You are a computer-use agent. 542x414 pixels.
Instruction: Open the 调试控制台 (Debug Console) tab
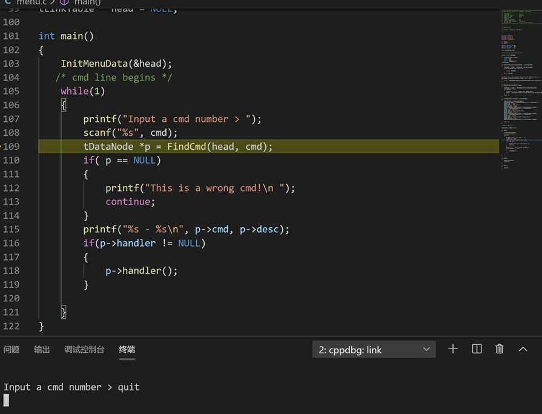[84, 349]
